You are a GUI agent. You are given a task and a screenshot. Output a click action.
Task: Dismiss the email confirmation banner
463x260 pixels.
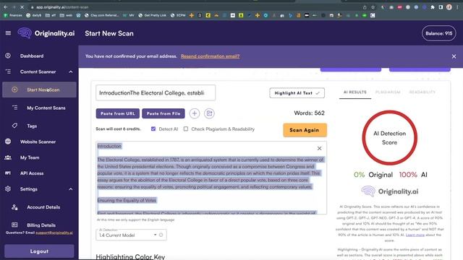click(454, 56)
